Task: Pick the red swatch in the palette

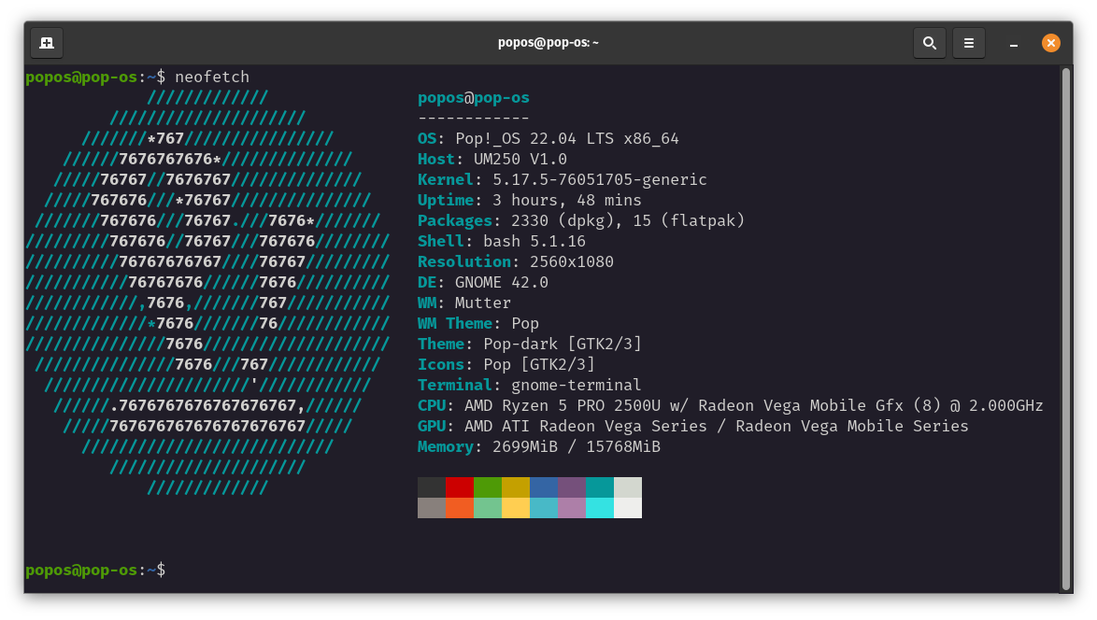Action: pos(460,487)
